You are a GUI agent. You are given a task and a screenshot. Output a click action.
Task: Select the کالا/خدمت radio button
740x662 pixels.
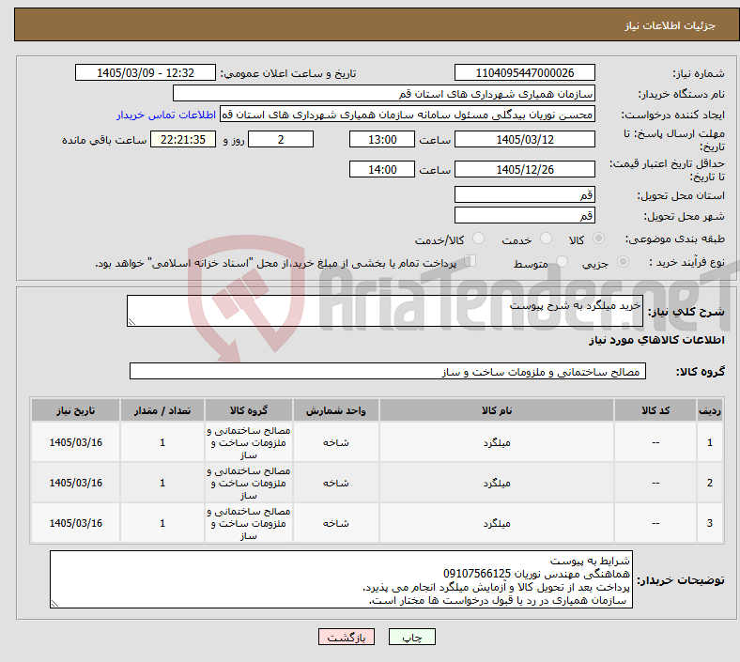click(479, 239)
